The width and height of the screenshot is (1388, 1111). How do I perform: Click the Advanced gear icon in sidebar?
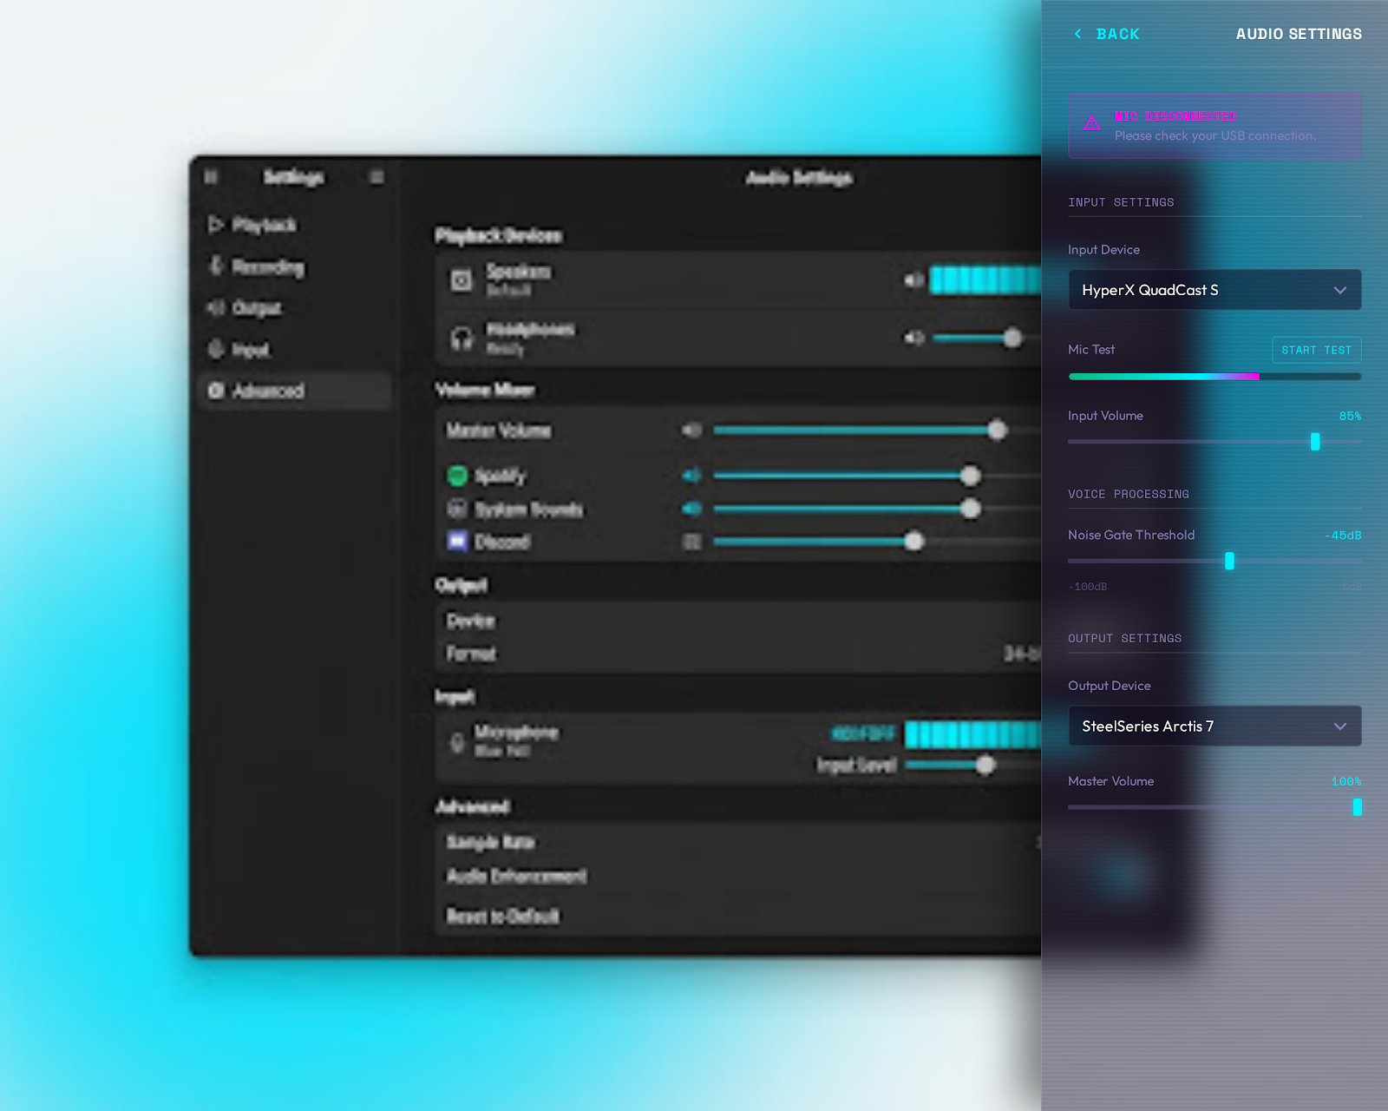[x=215, y=391]
